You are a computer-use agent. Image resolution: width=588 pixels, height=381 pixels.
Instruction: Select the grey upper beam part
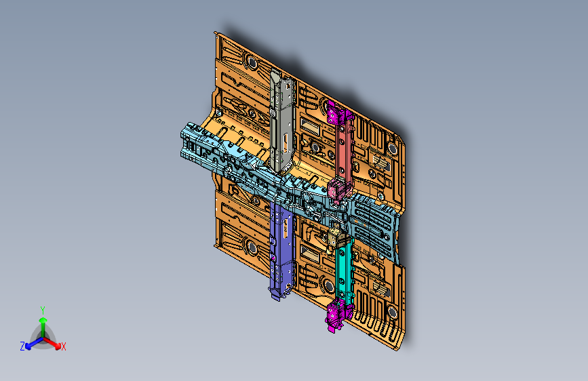coord(281,122)
